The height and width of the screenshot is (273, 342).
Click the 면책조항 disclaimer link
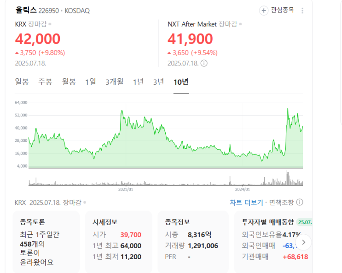click(x=281, y=202)
